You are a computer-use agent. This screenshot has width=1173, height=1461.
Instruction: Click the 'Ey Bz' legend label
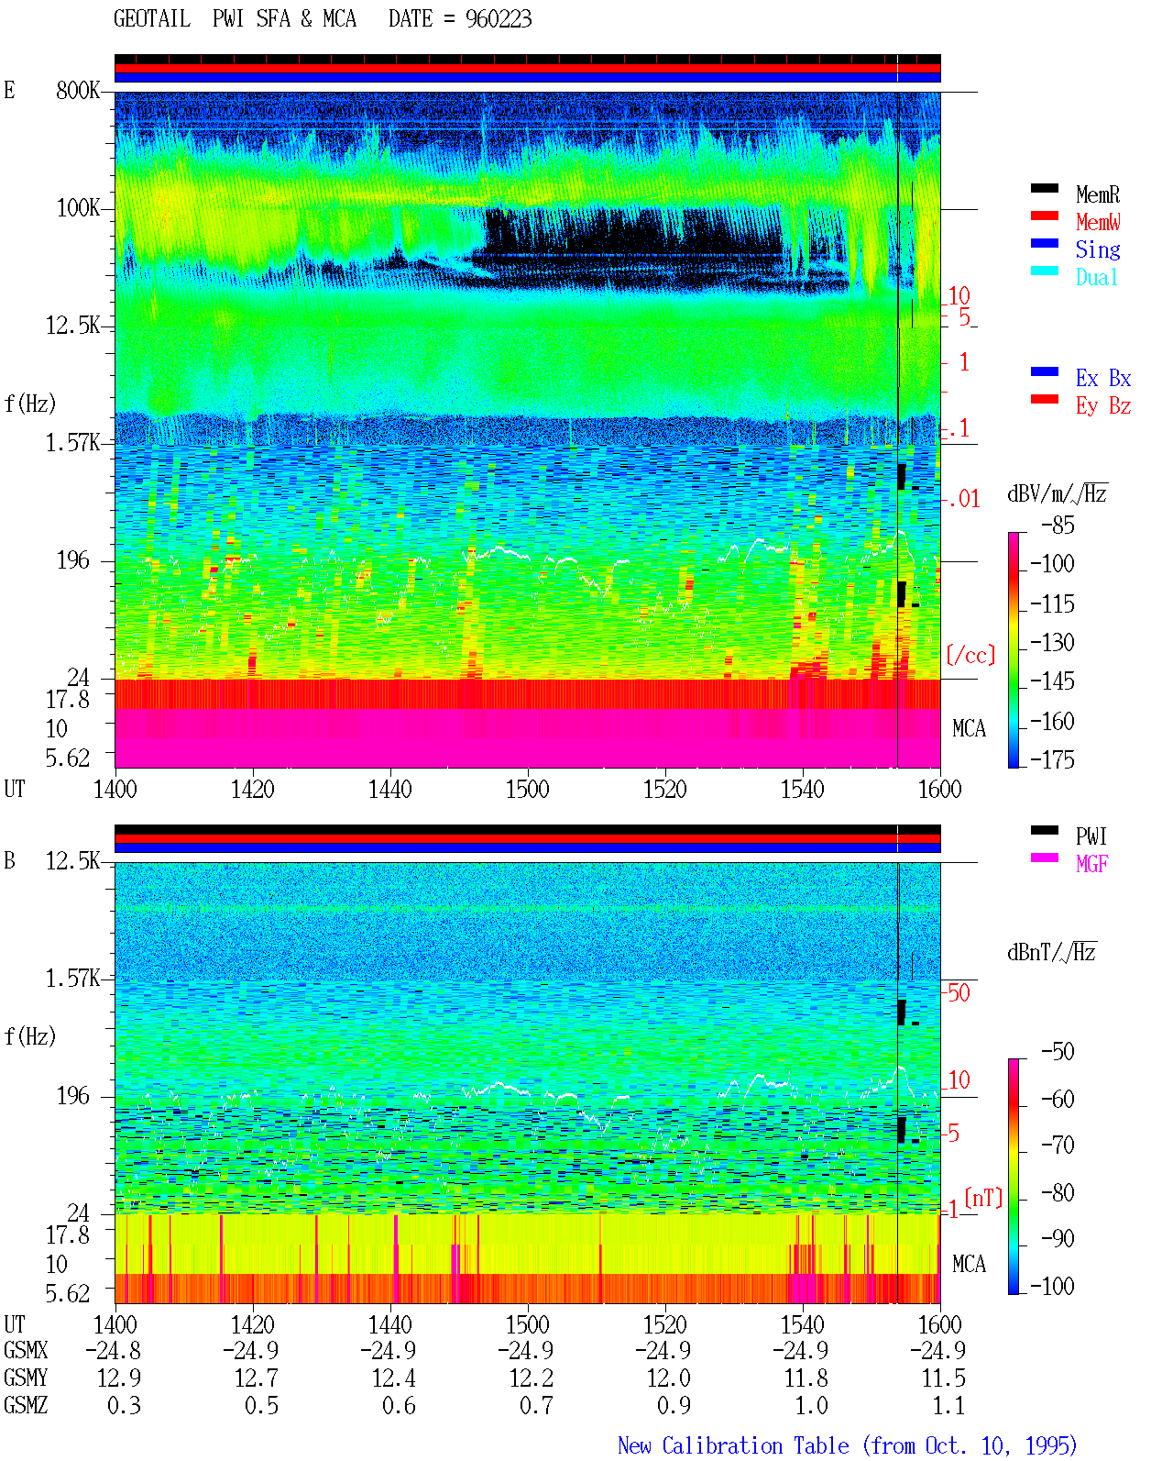pos(1103,405)
